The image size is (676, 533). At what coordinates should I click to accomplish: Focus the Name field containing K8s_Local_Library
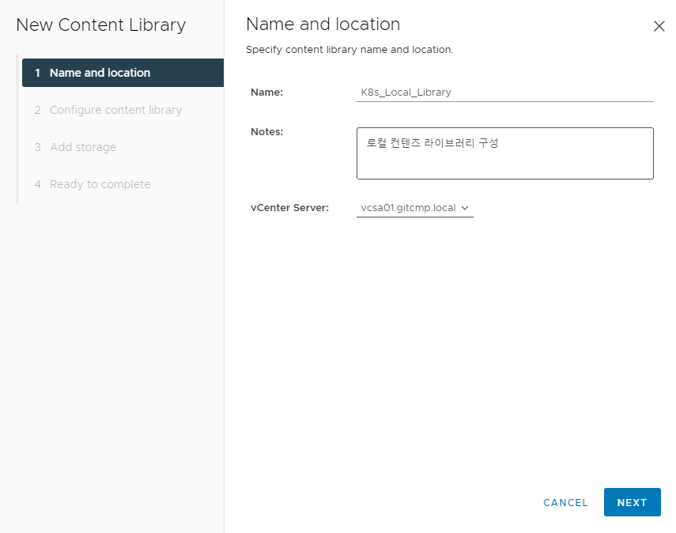point(505,93)
